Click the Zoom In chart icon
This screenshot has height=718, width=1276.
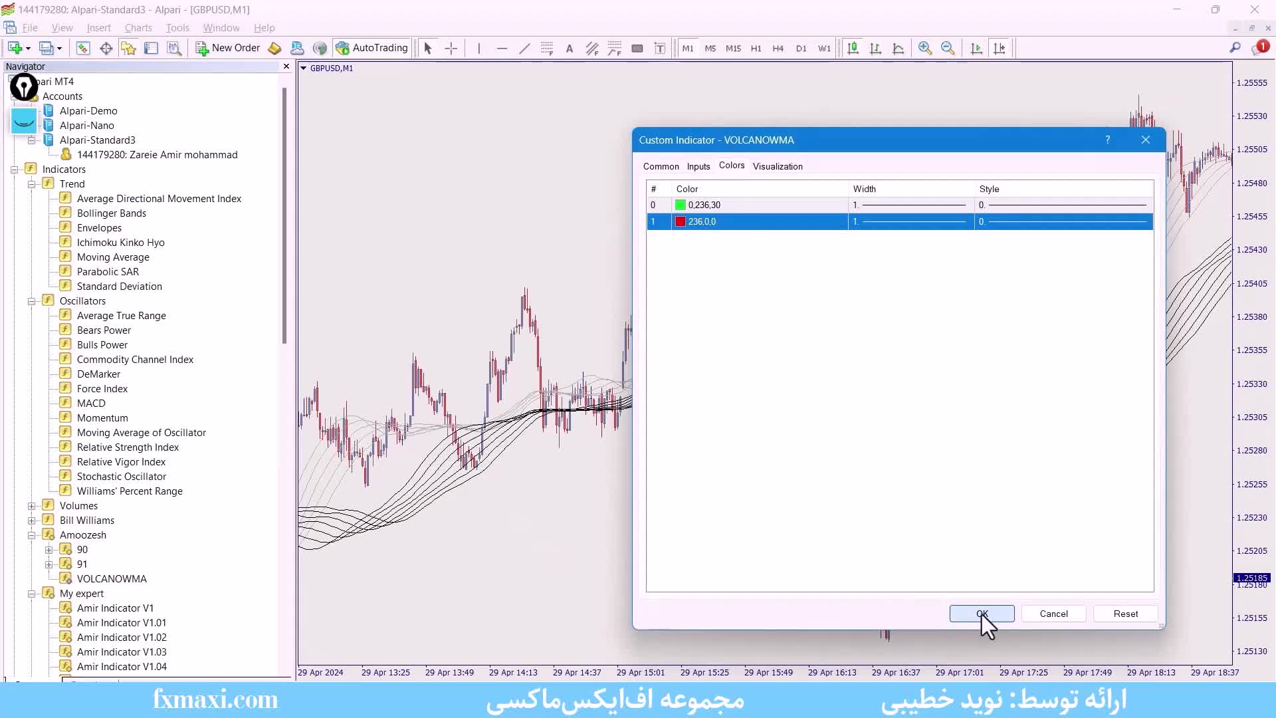coord(924,48)
